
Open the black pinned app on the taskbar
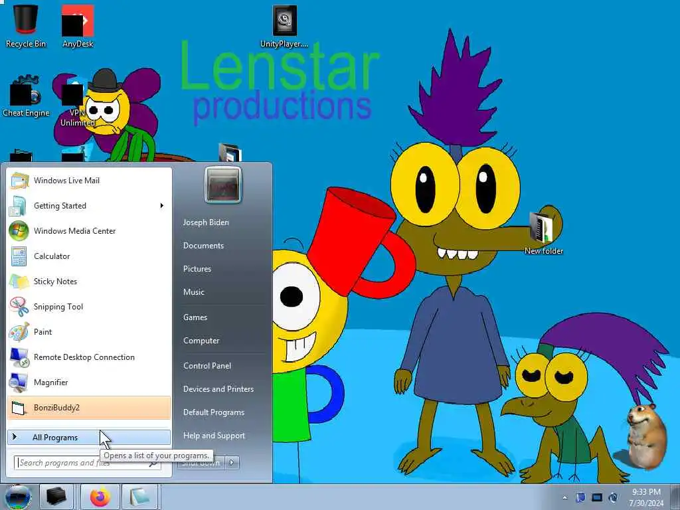pyautogui.click(x=56, y=497)
